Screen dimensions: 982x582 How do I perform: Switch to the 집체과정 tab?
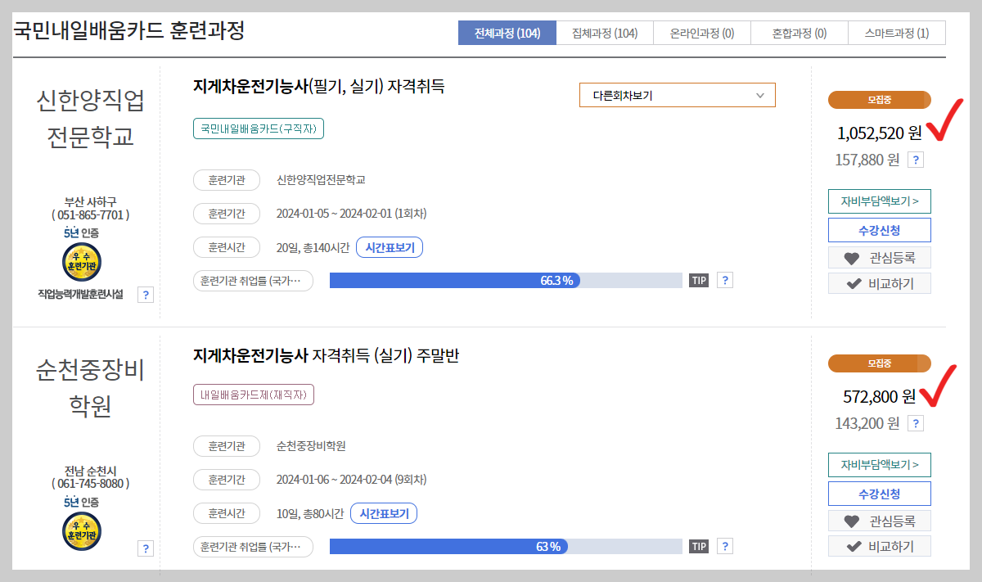pos(604,33)
